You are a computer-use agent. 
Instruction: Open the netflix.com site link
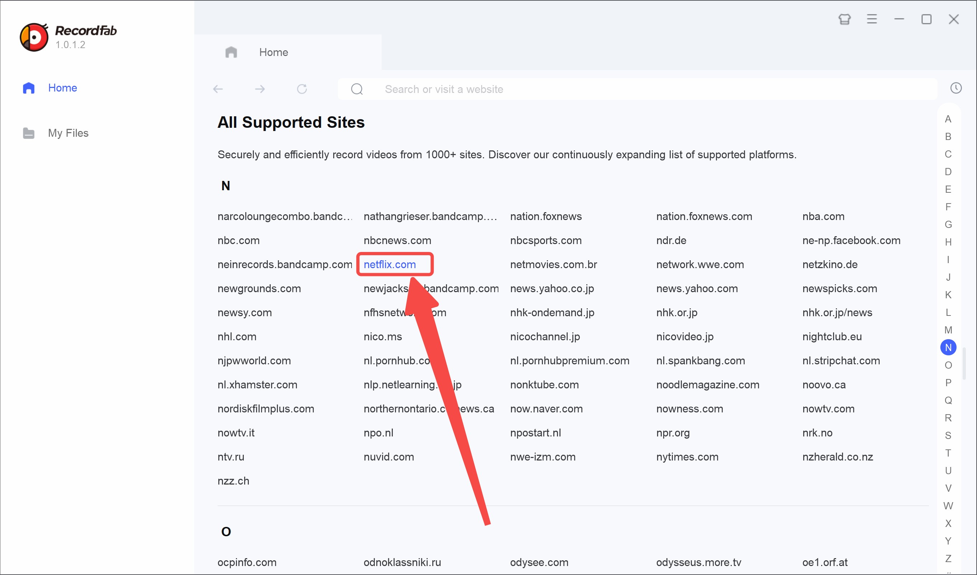click(390, 264)
